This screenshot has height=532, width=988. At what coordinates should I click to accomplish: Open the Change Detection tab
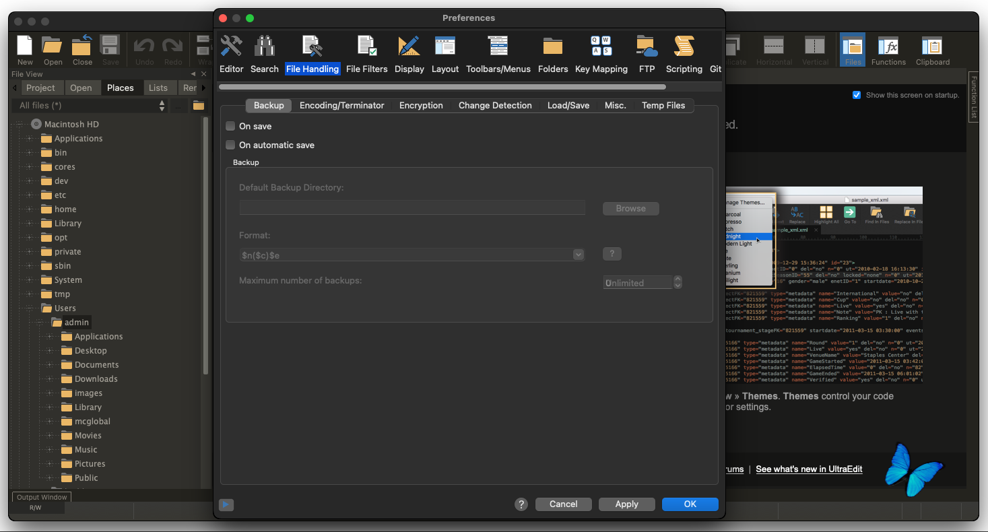[x=495, y=105]
